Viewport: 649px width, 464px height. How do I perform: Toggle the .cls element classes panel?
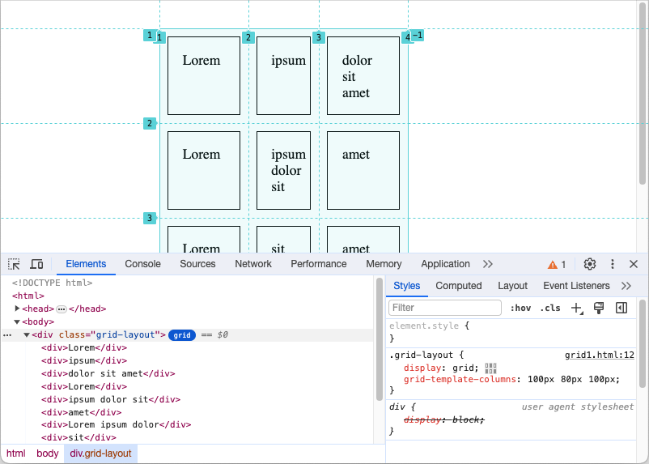[550, 308]
